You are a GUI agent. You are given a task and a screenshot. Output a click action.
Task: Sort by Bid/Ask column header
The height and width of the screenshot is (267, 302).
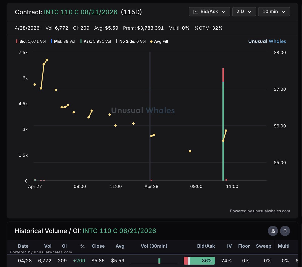206,246
